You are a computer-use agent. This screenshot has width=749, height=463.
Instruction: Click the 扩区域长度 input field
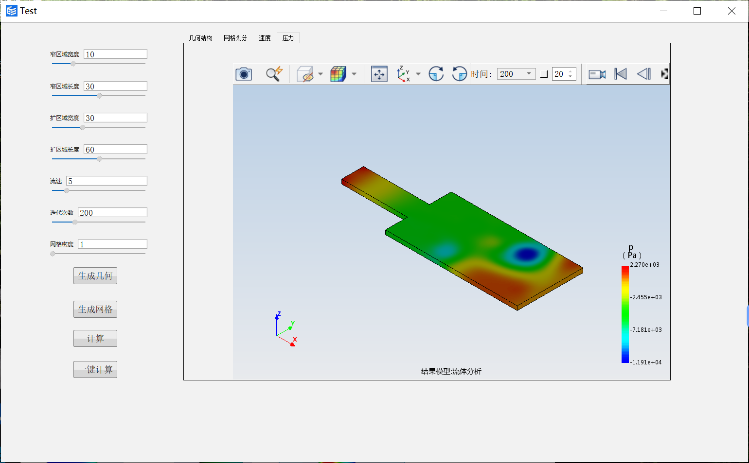point(115,150)
